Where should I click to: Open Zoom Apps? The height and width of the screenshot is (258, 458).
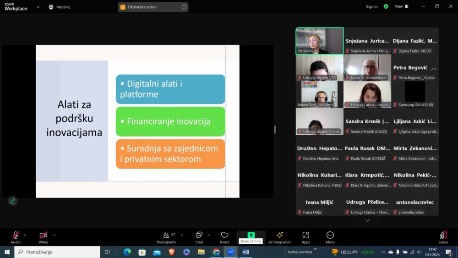click(306, 237)
